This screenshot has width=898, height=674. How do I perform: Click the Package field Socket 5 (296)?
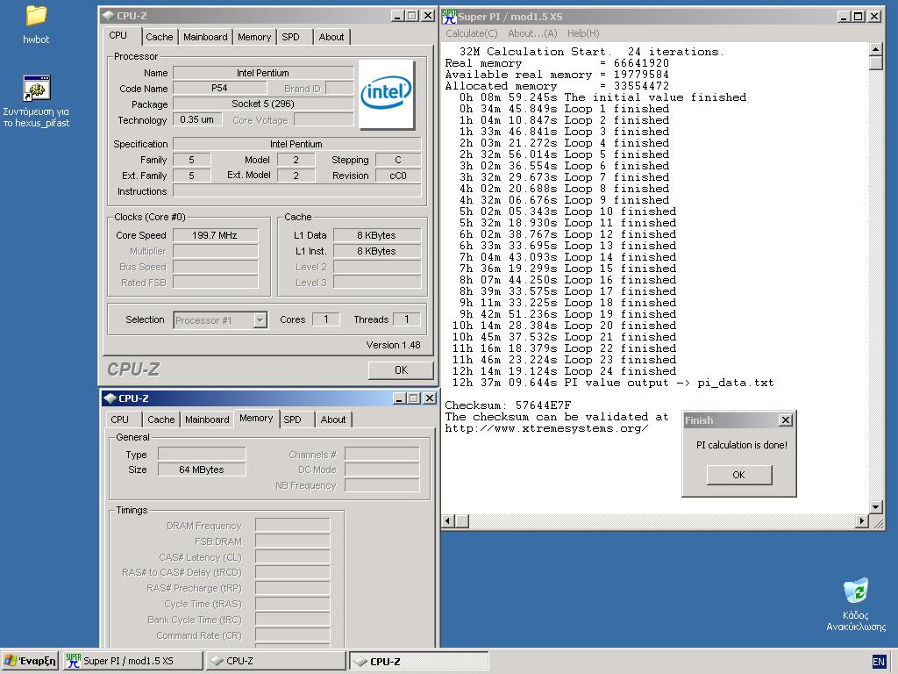pos(263,104)
